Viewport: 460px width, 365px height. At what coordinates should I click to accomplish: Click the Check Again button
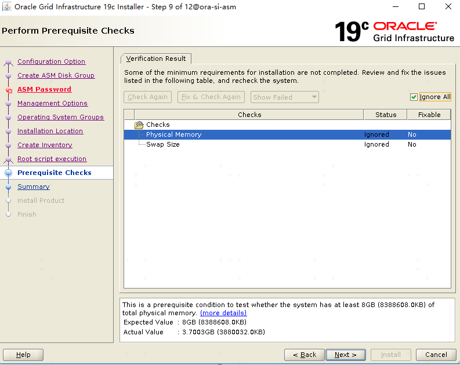(147, 97)
